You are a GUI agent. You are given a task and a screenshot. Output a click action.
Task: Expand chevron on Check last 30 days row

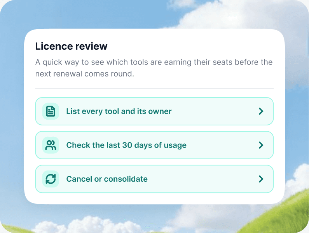tap(261, 145)
